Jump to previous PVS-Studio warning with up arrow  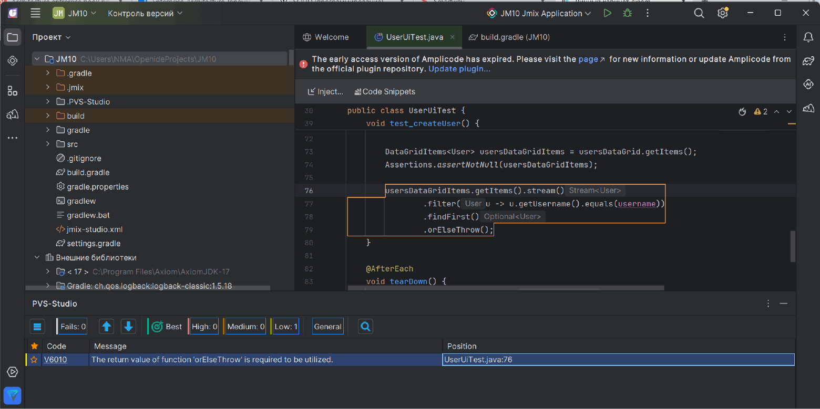coord(107,327)
